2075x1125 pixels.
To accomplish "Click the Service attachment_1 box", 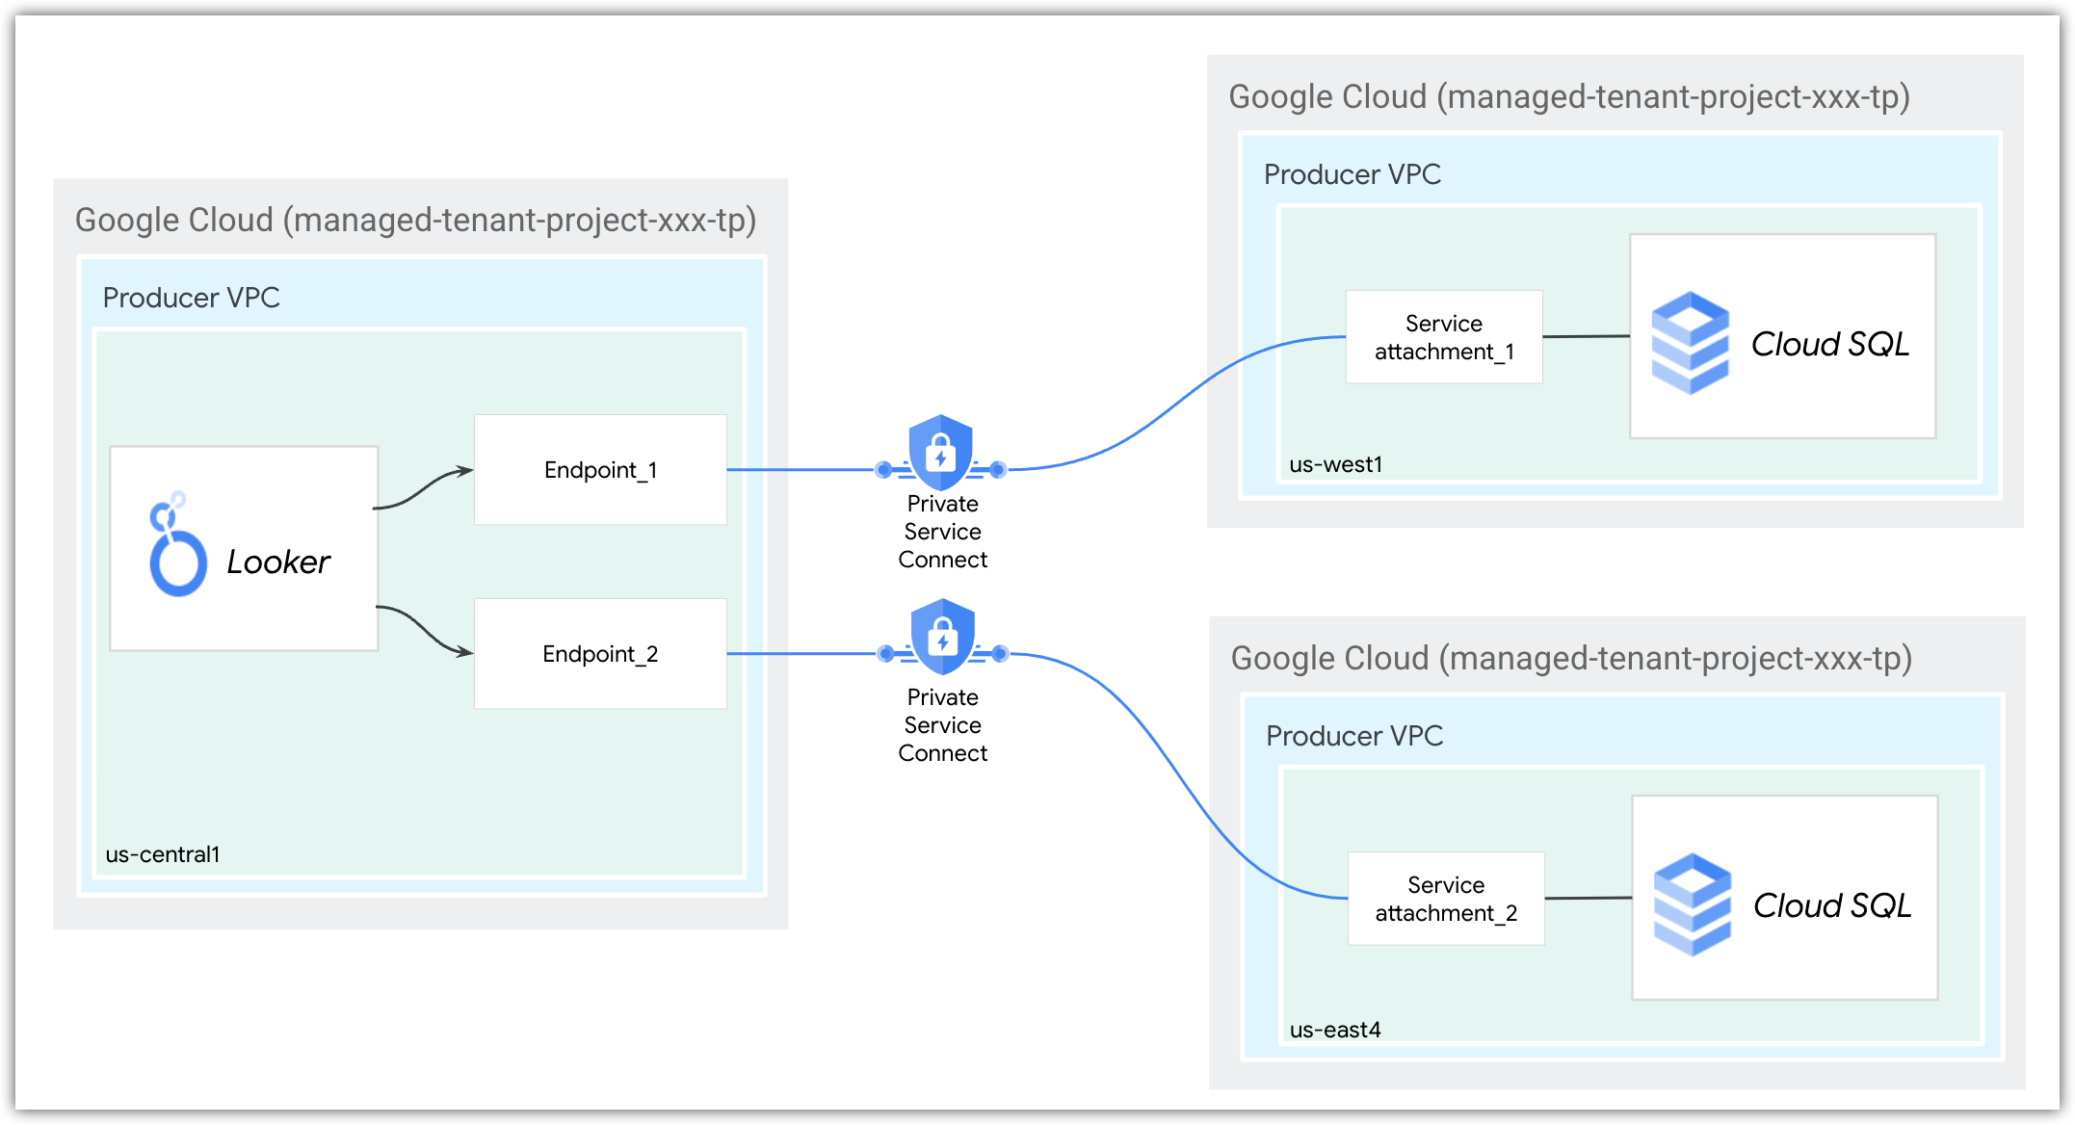I will [1443, 337].
